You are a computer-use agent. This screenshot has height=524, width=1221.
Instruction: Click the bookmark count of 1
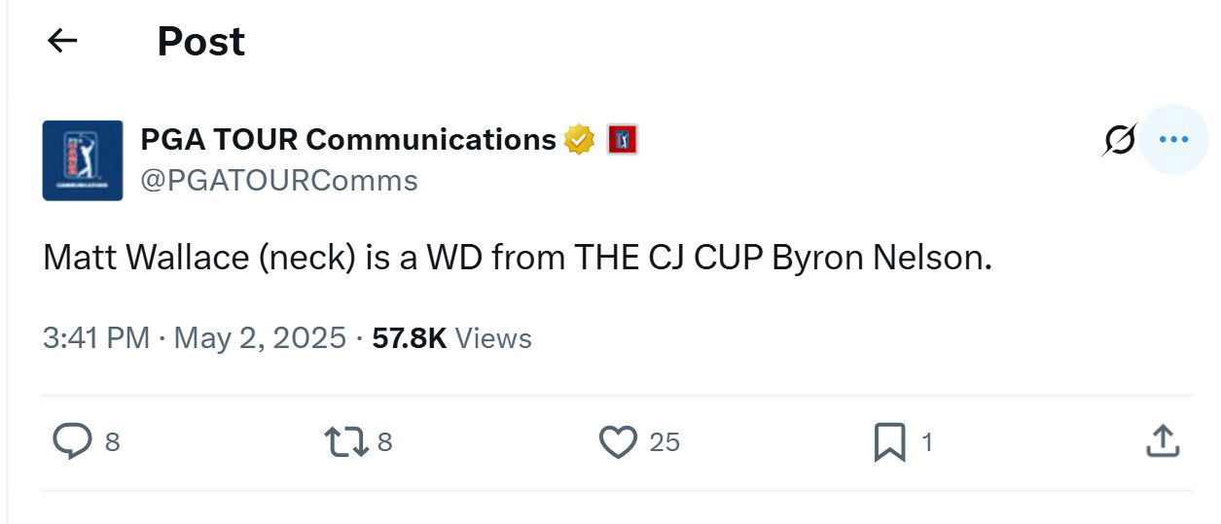point(927,443)
